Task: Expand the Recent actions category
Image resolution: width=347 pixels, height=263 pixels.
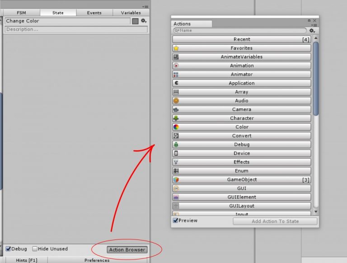Action: click(242, 40)
